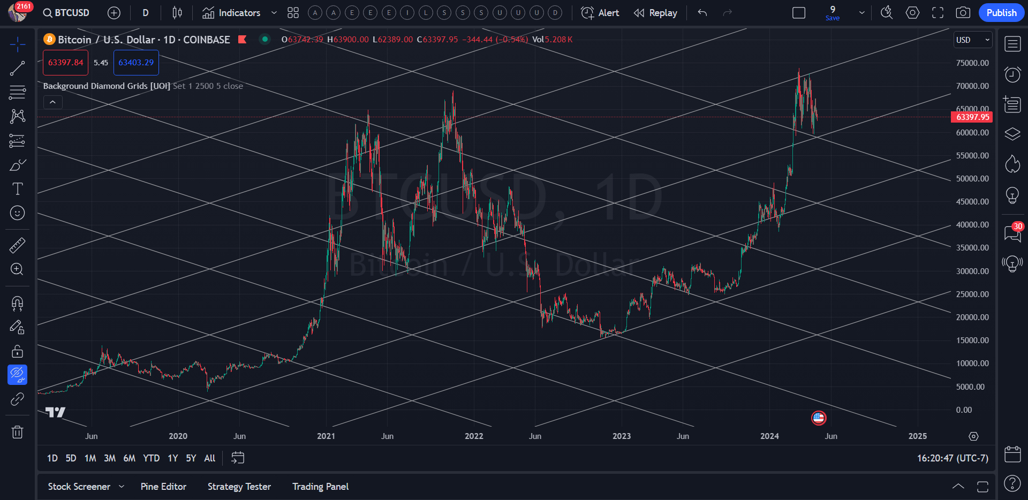
Task: Select the 1D date range
Action: point(52,458)
